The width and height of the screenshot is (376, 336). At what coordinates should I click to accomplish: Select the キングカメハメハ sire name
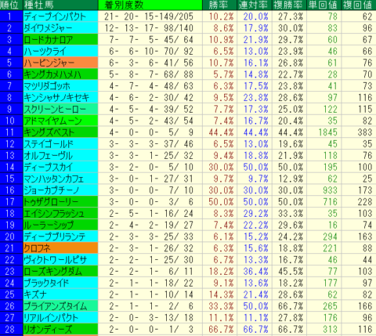pos(52,74)
